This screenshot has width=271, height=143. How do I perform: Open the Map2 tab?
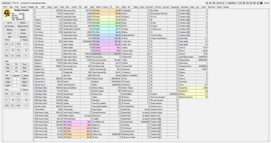92,7
